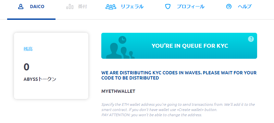
Task: Click the YOU'RE IN QUEUE FOR KYC banner
Action: point(179,46)
